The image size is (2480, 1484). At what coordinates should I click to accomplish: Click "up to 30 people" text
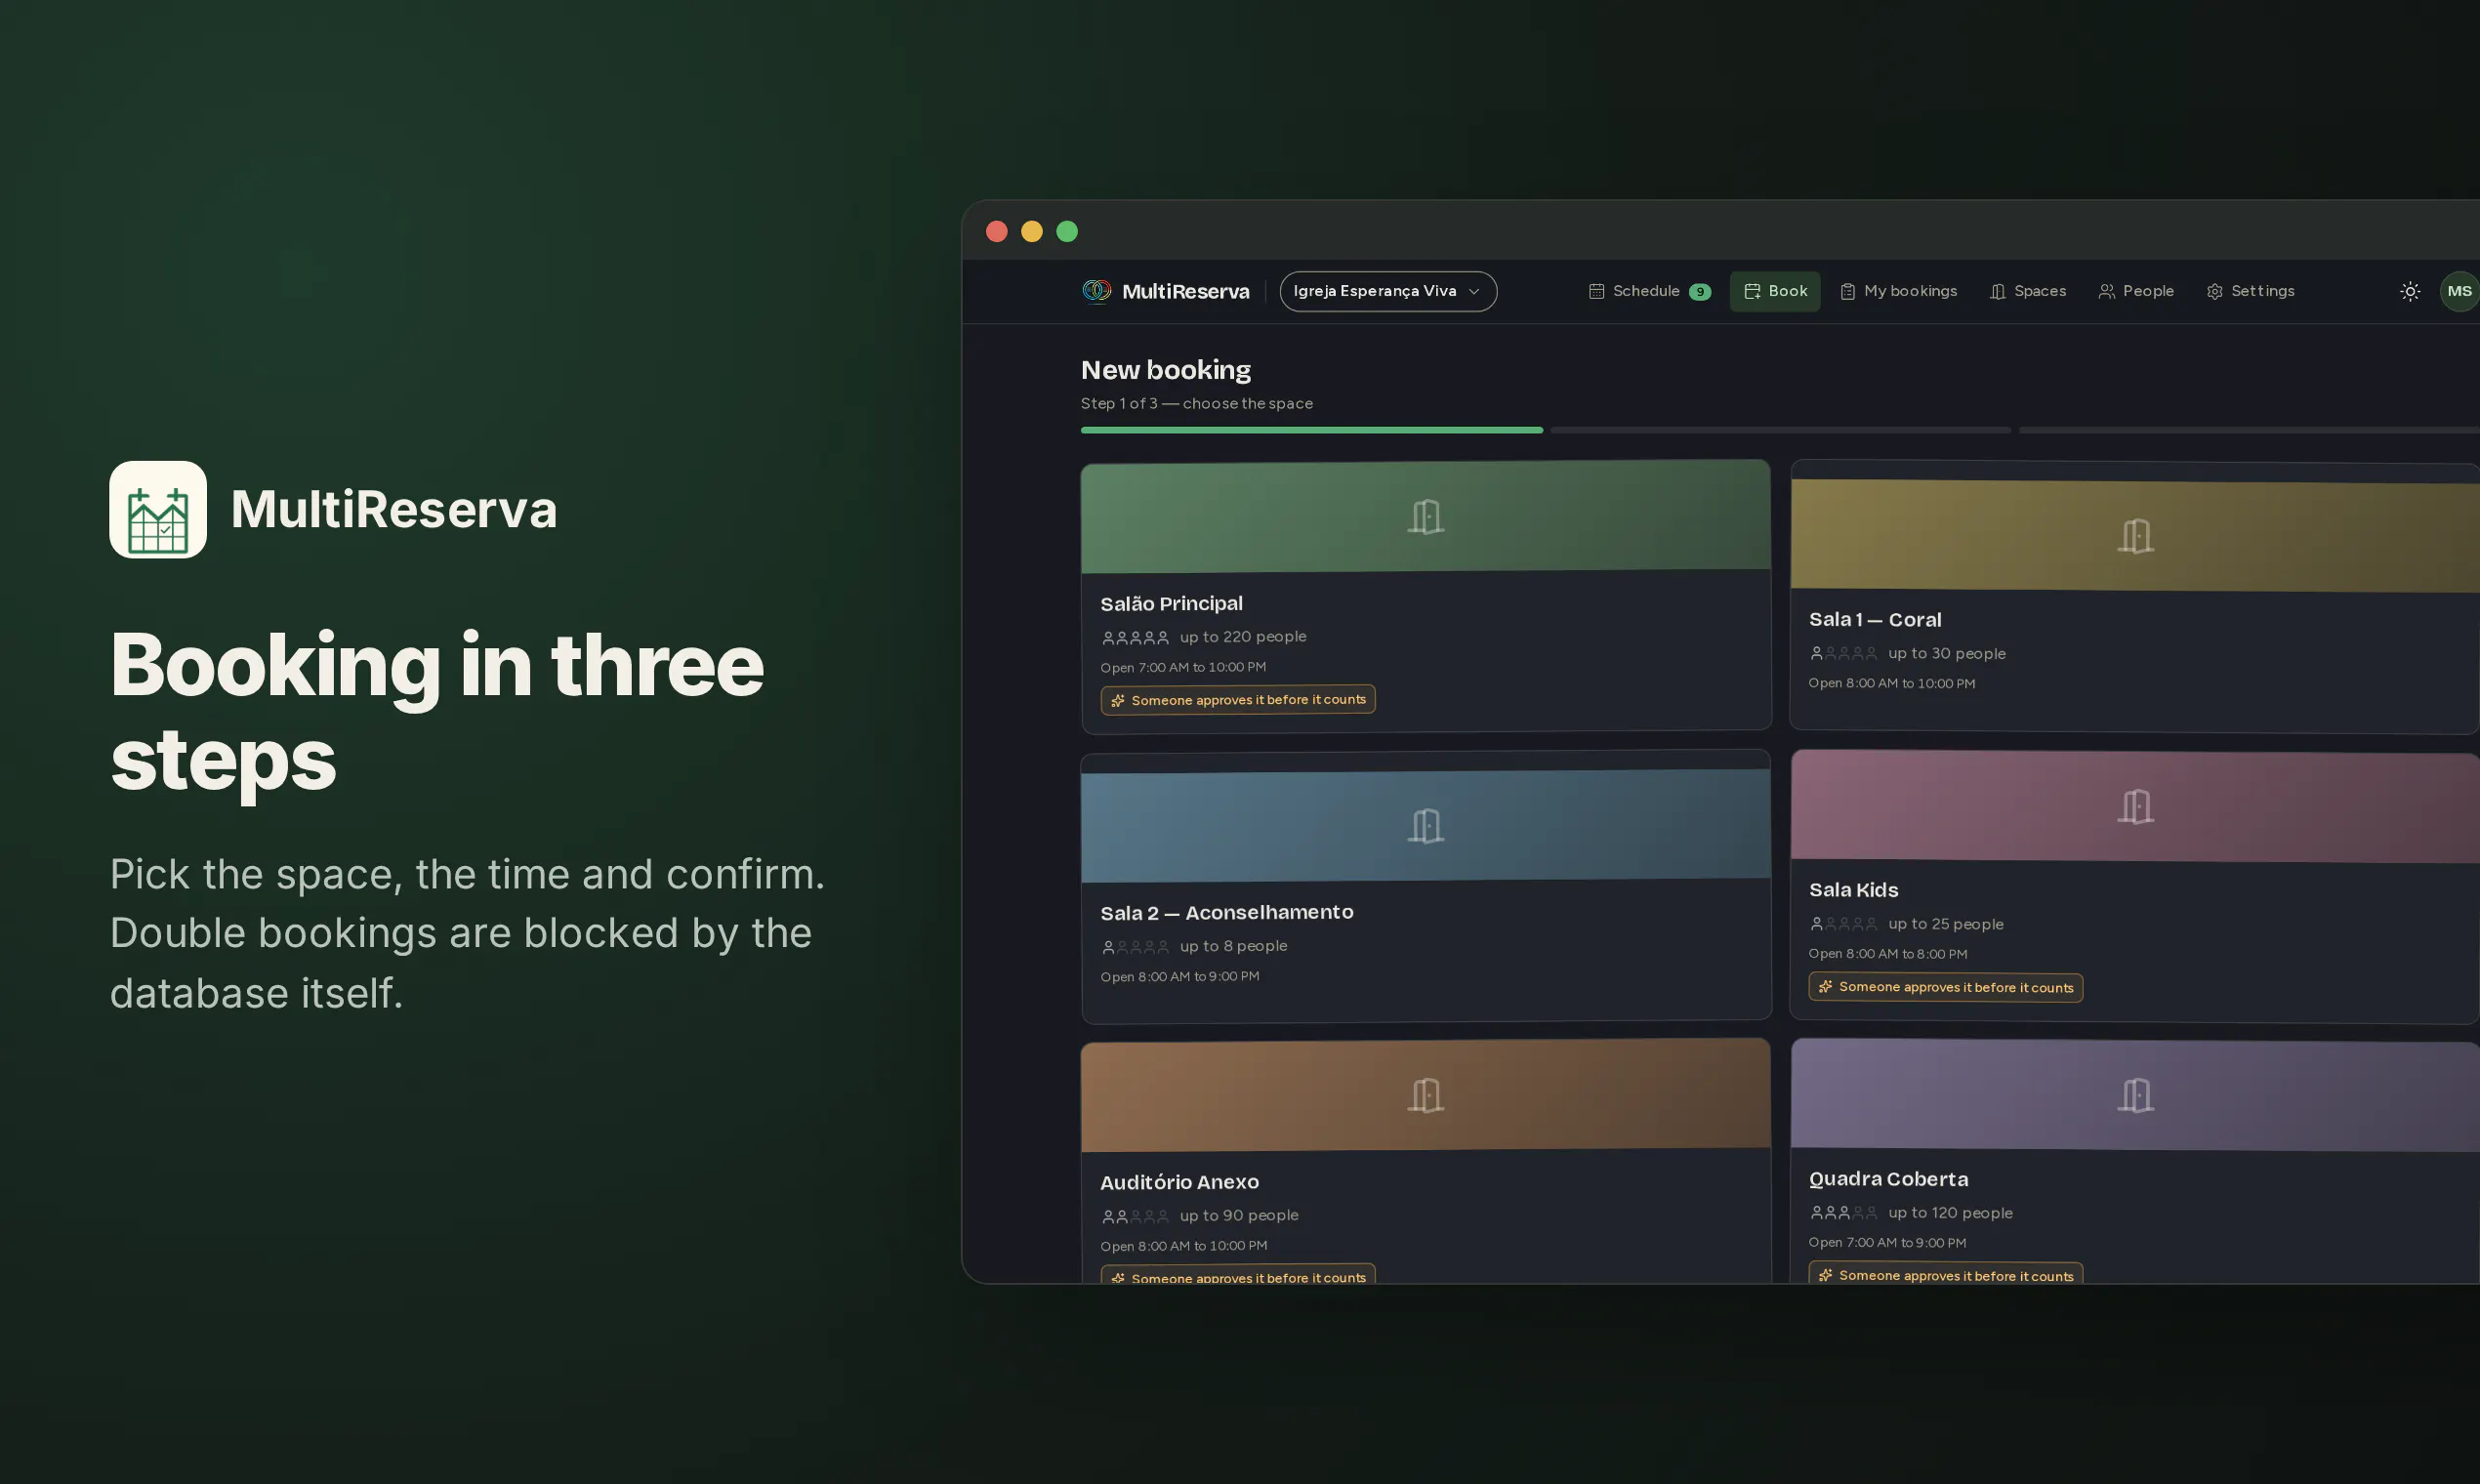pos(1946,653)
